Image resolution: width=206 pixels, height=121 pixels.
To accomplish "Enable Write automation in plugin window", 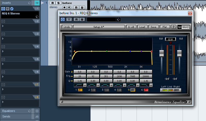I will pos(82,19).
